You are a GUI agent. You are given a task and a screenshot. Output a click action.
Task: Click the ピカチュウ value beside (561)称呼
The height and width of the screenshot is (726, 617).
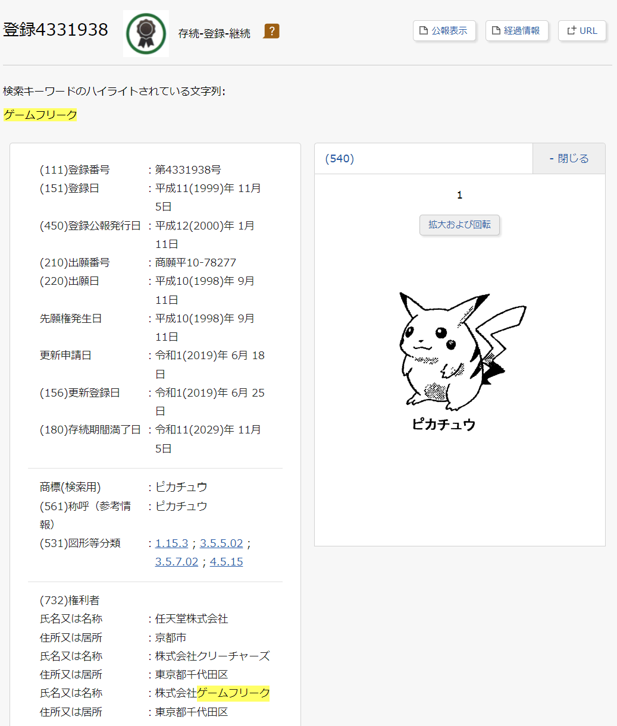pos(181,506)
